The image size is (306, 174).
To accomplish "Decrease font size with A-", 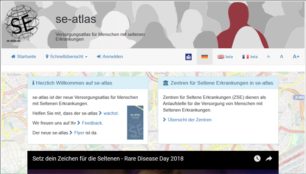I will [268, 57].
